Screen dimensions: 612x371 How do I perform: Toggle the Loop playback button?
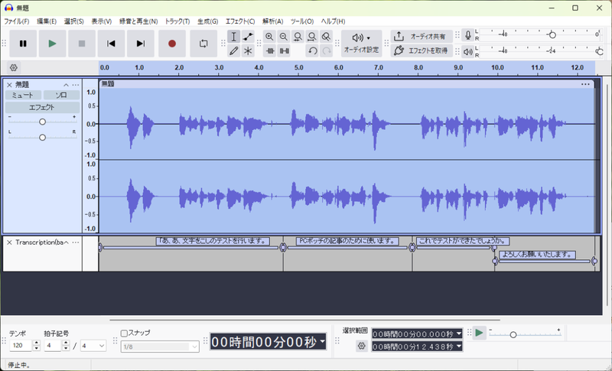203,44
